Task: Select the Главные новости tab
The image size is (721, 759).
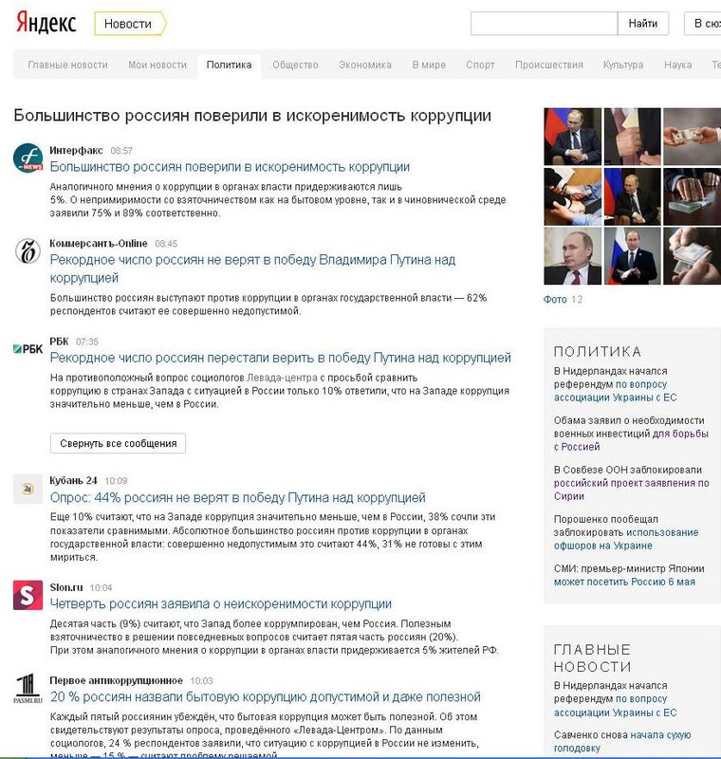Action: [67, 65]
